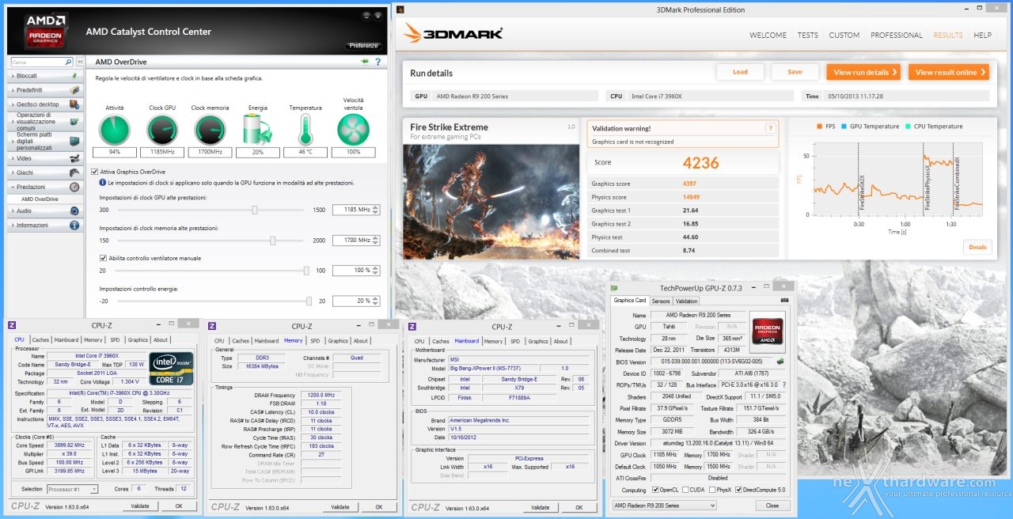The height and width of the screenshot is (519, 1013).
Task: Click the Clock GPU gauge icon
Action: [162, 130]
